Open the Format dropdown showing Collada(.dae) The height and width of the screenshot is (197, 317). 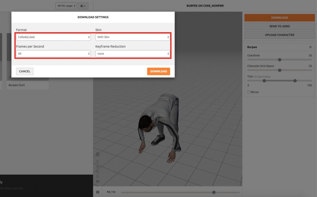53,37
